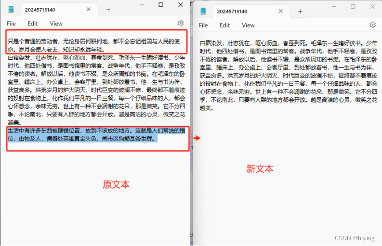Click last line 越美。 in left window
This screenshot has width=382, height=246.
click(x=15, y=122)
